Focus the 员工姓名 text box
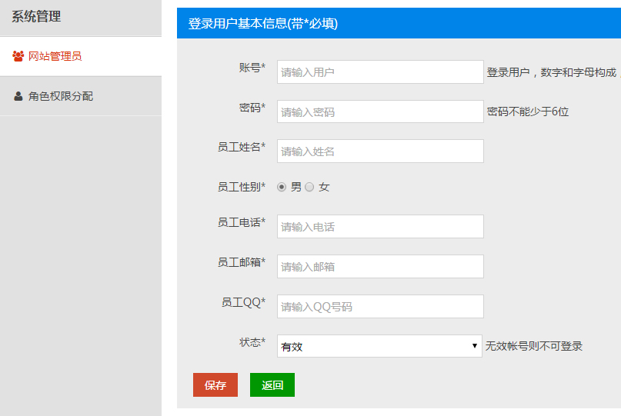The image size is (621, 416). pyautogui.click(x=380, y=151)
